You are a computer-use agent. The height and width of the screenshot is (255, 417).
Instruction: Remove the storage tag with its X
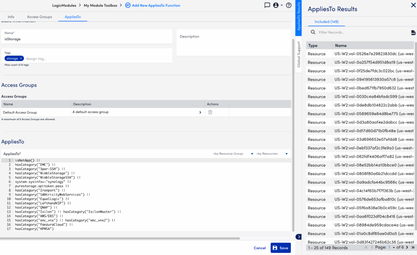(x=21, y=58)
